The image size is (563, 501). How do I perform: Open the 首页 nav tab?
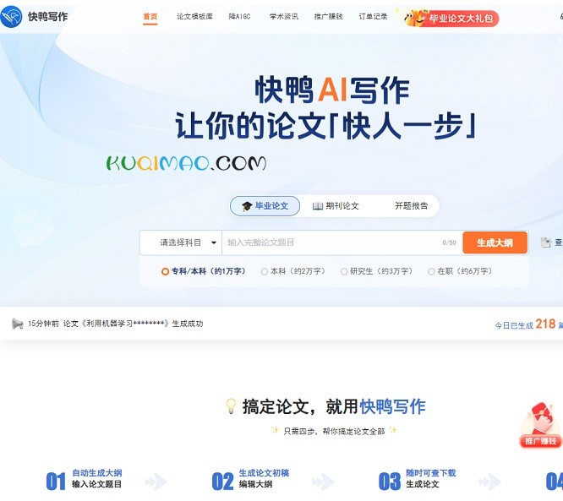150,17
